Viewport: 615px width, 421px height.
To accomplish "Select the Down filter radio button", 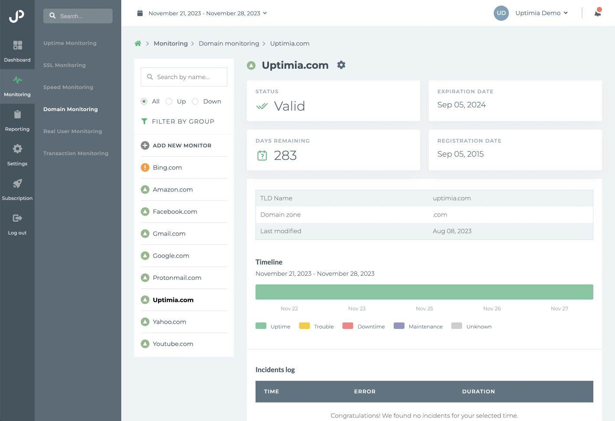I will tap(195, 101).
